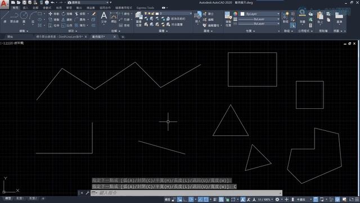Open the Insert ribbon tab

pyautogui.click(x=25, y=7)
